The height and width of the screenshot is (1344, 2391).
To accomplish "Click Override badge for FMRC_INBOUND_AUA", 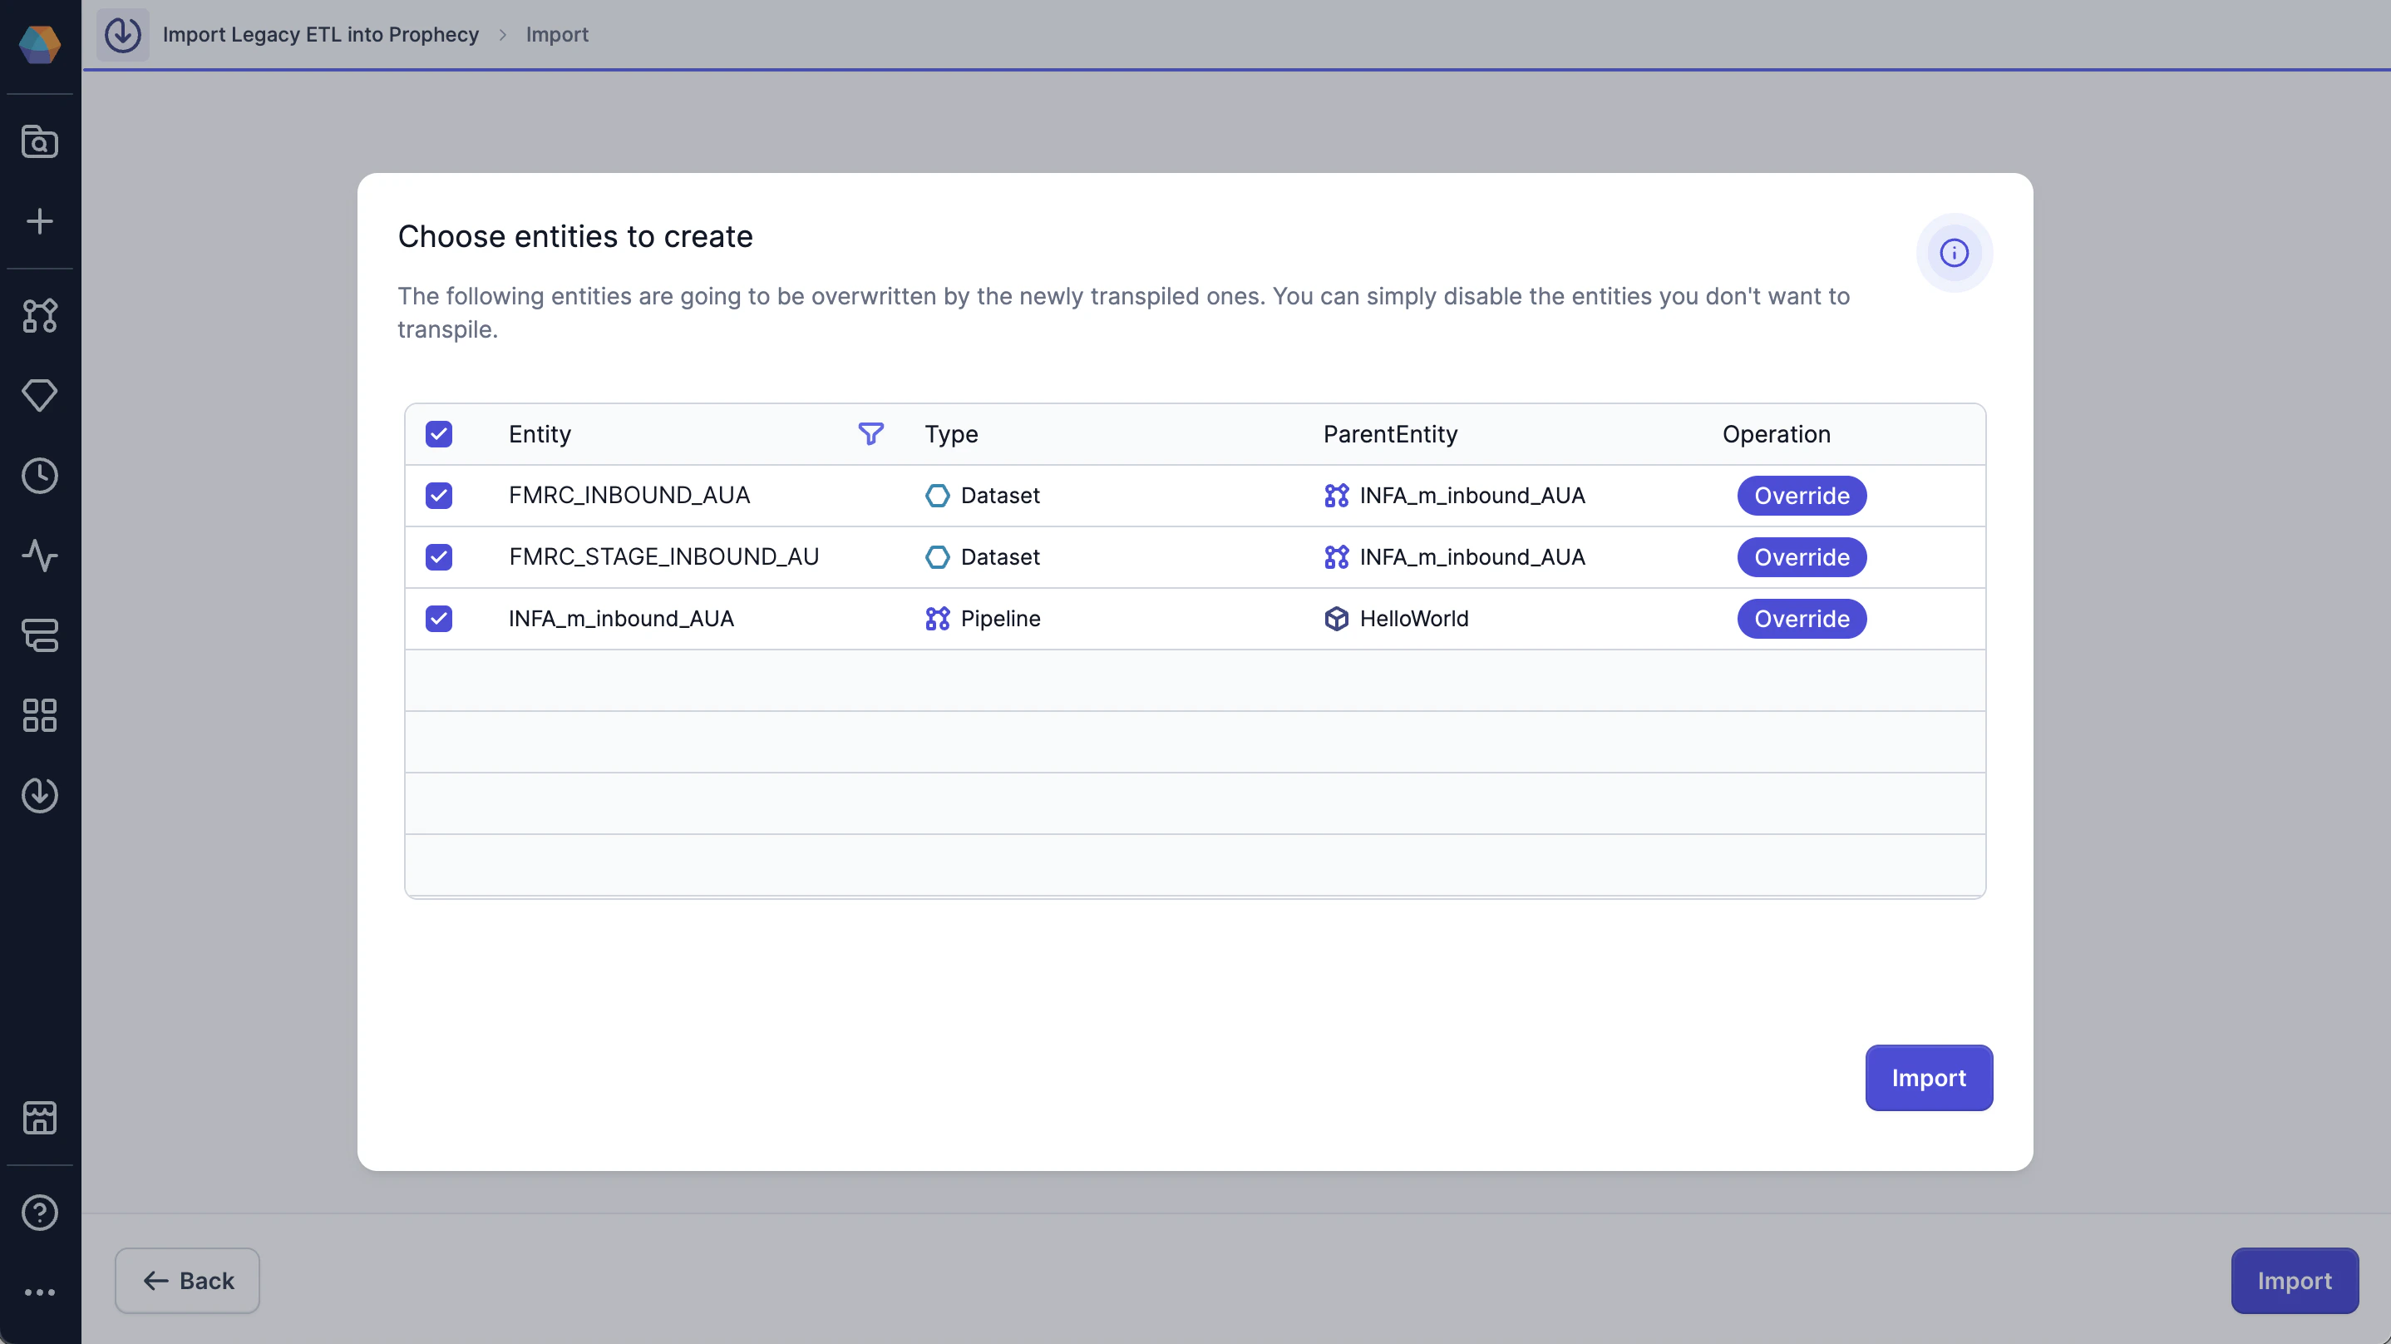I will point(1801,495).
